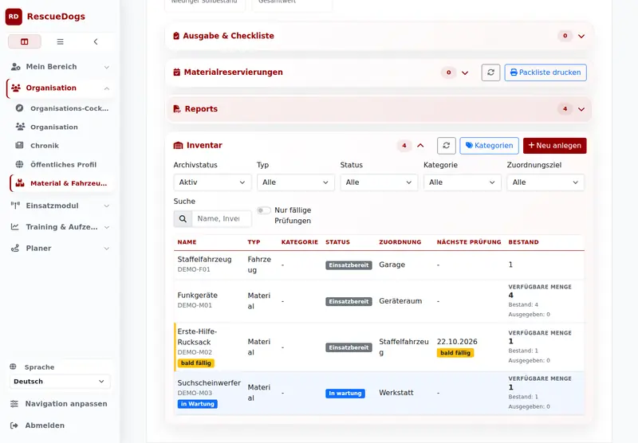The height and width of the screenshot is (443, 638).
Task: Switch sidebar to panel layout view
Action: point(25,41)
